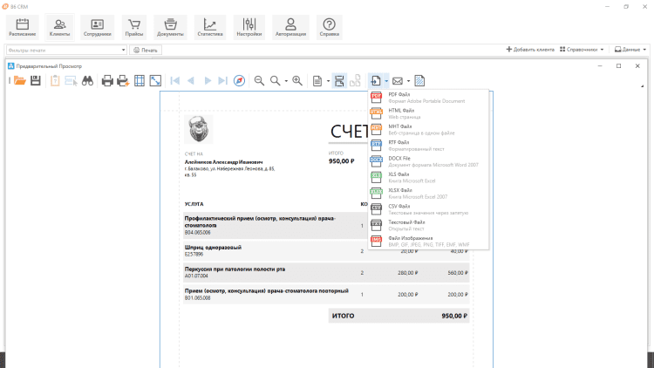
Task: Click the Профилактический прием service row
Action: click(326, 225)
